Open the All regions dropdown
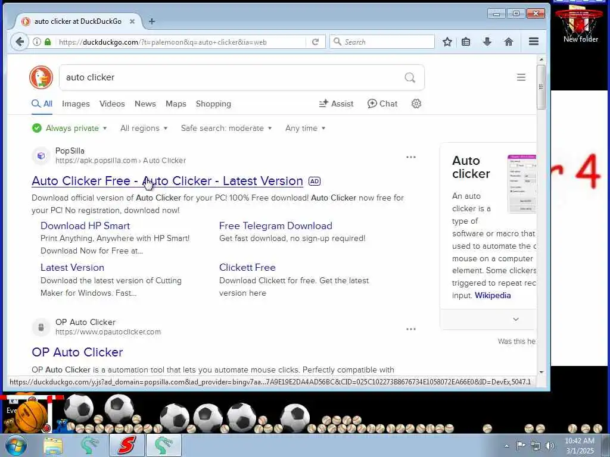 pos(144,129)
